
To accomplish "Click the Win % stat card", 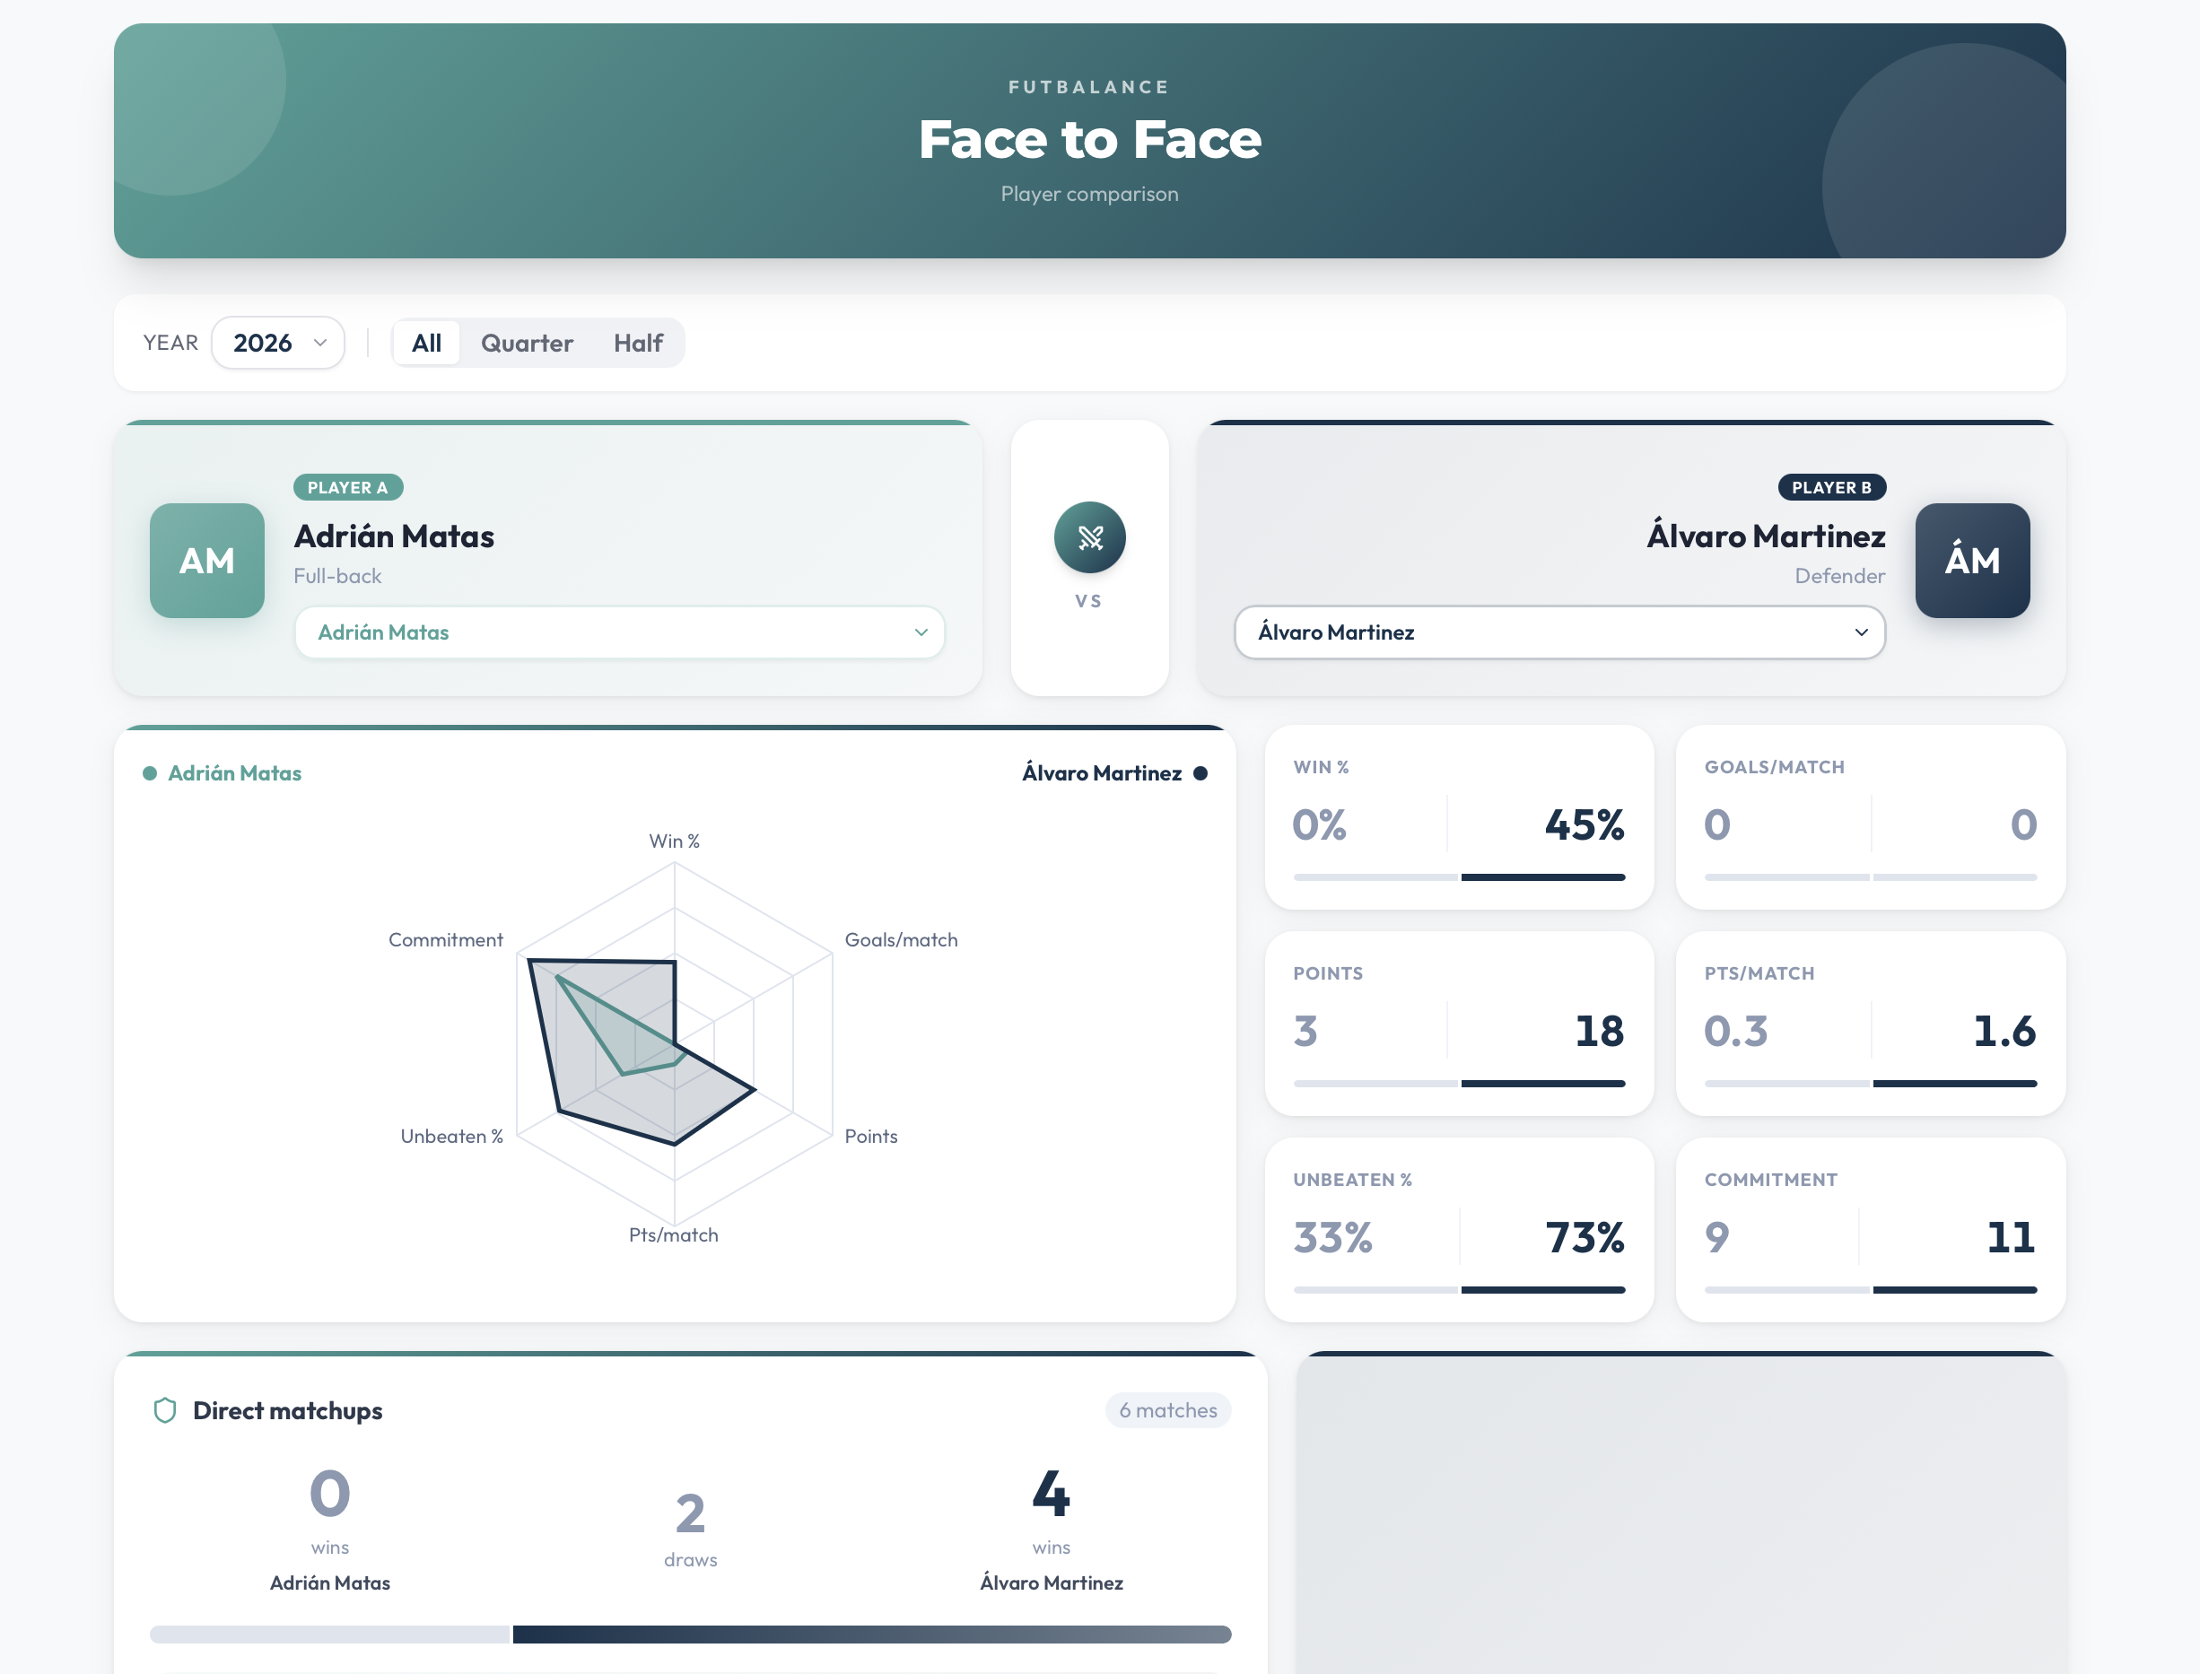I will coord(1459,817).
